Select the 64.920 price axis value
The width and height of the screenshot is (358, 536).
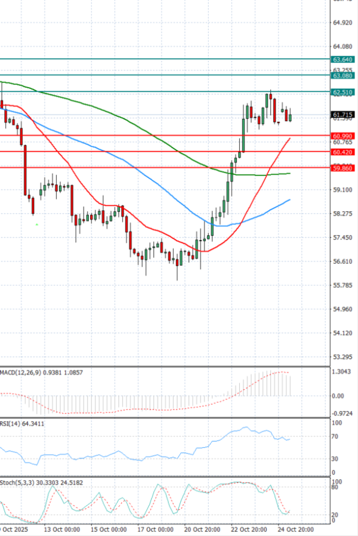pyautogui.click(x=342, y=23)
